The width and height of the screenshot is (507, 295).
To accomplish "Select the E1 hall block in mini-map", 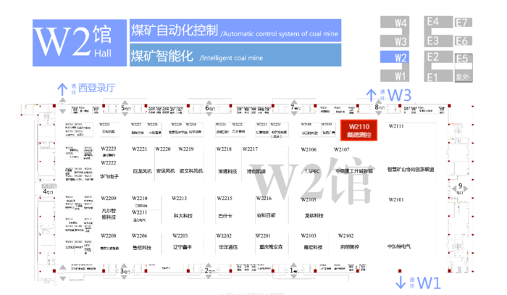I will (x=438, y=77).
